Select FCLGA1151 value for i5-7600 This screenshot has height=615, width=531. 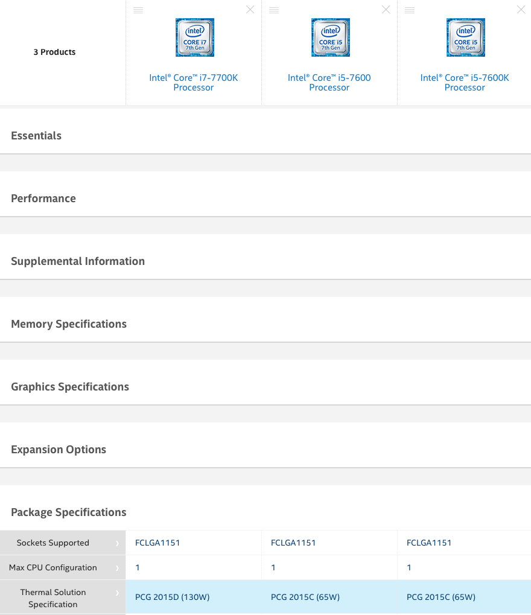[293, 543]
